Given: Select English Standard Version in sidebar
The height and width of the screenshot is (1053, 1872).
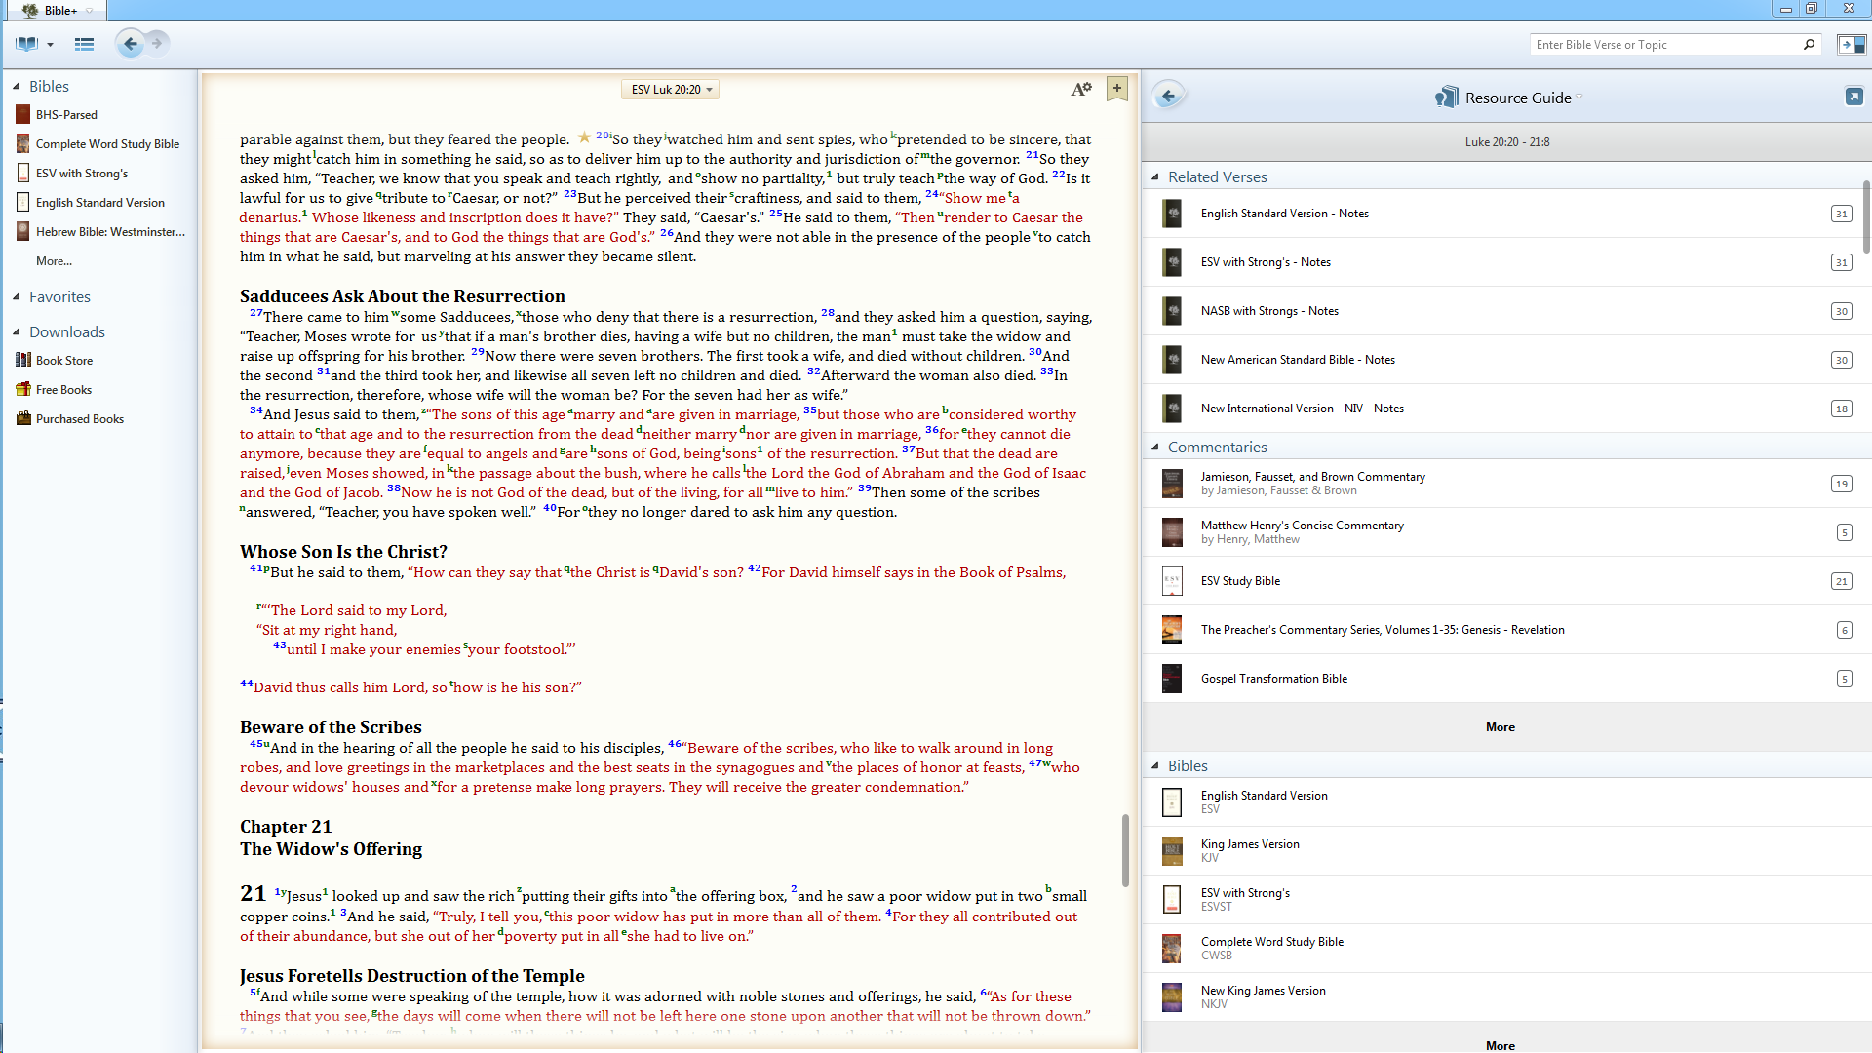Looking at the screenshot, I should [x=100, y=203].
